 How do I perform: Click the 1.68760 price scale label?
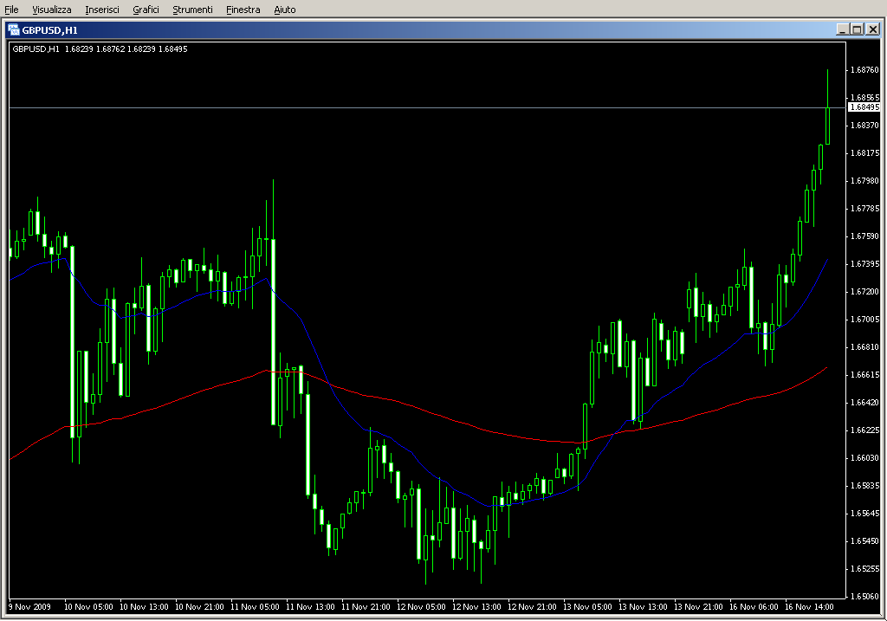click(x=865, y=70)
